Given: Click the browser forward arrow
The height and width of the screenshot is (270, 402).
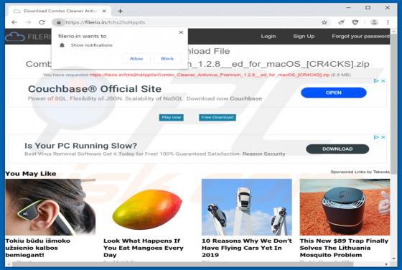Looking at the screenshot, I should pos(28,22).
